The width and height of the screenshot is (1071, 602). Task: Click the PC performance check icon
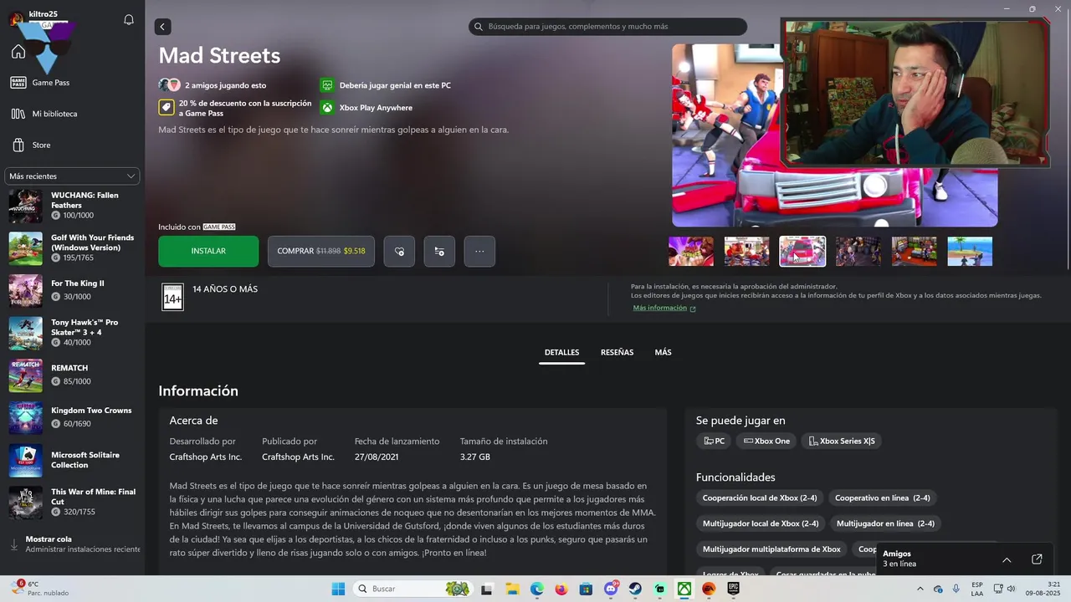[327, 85]
